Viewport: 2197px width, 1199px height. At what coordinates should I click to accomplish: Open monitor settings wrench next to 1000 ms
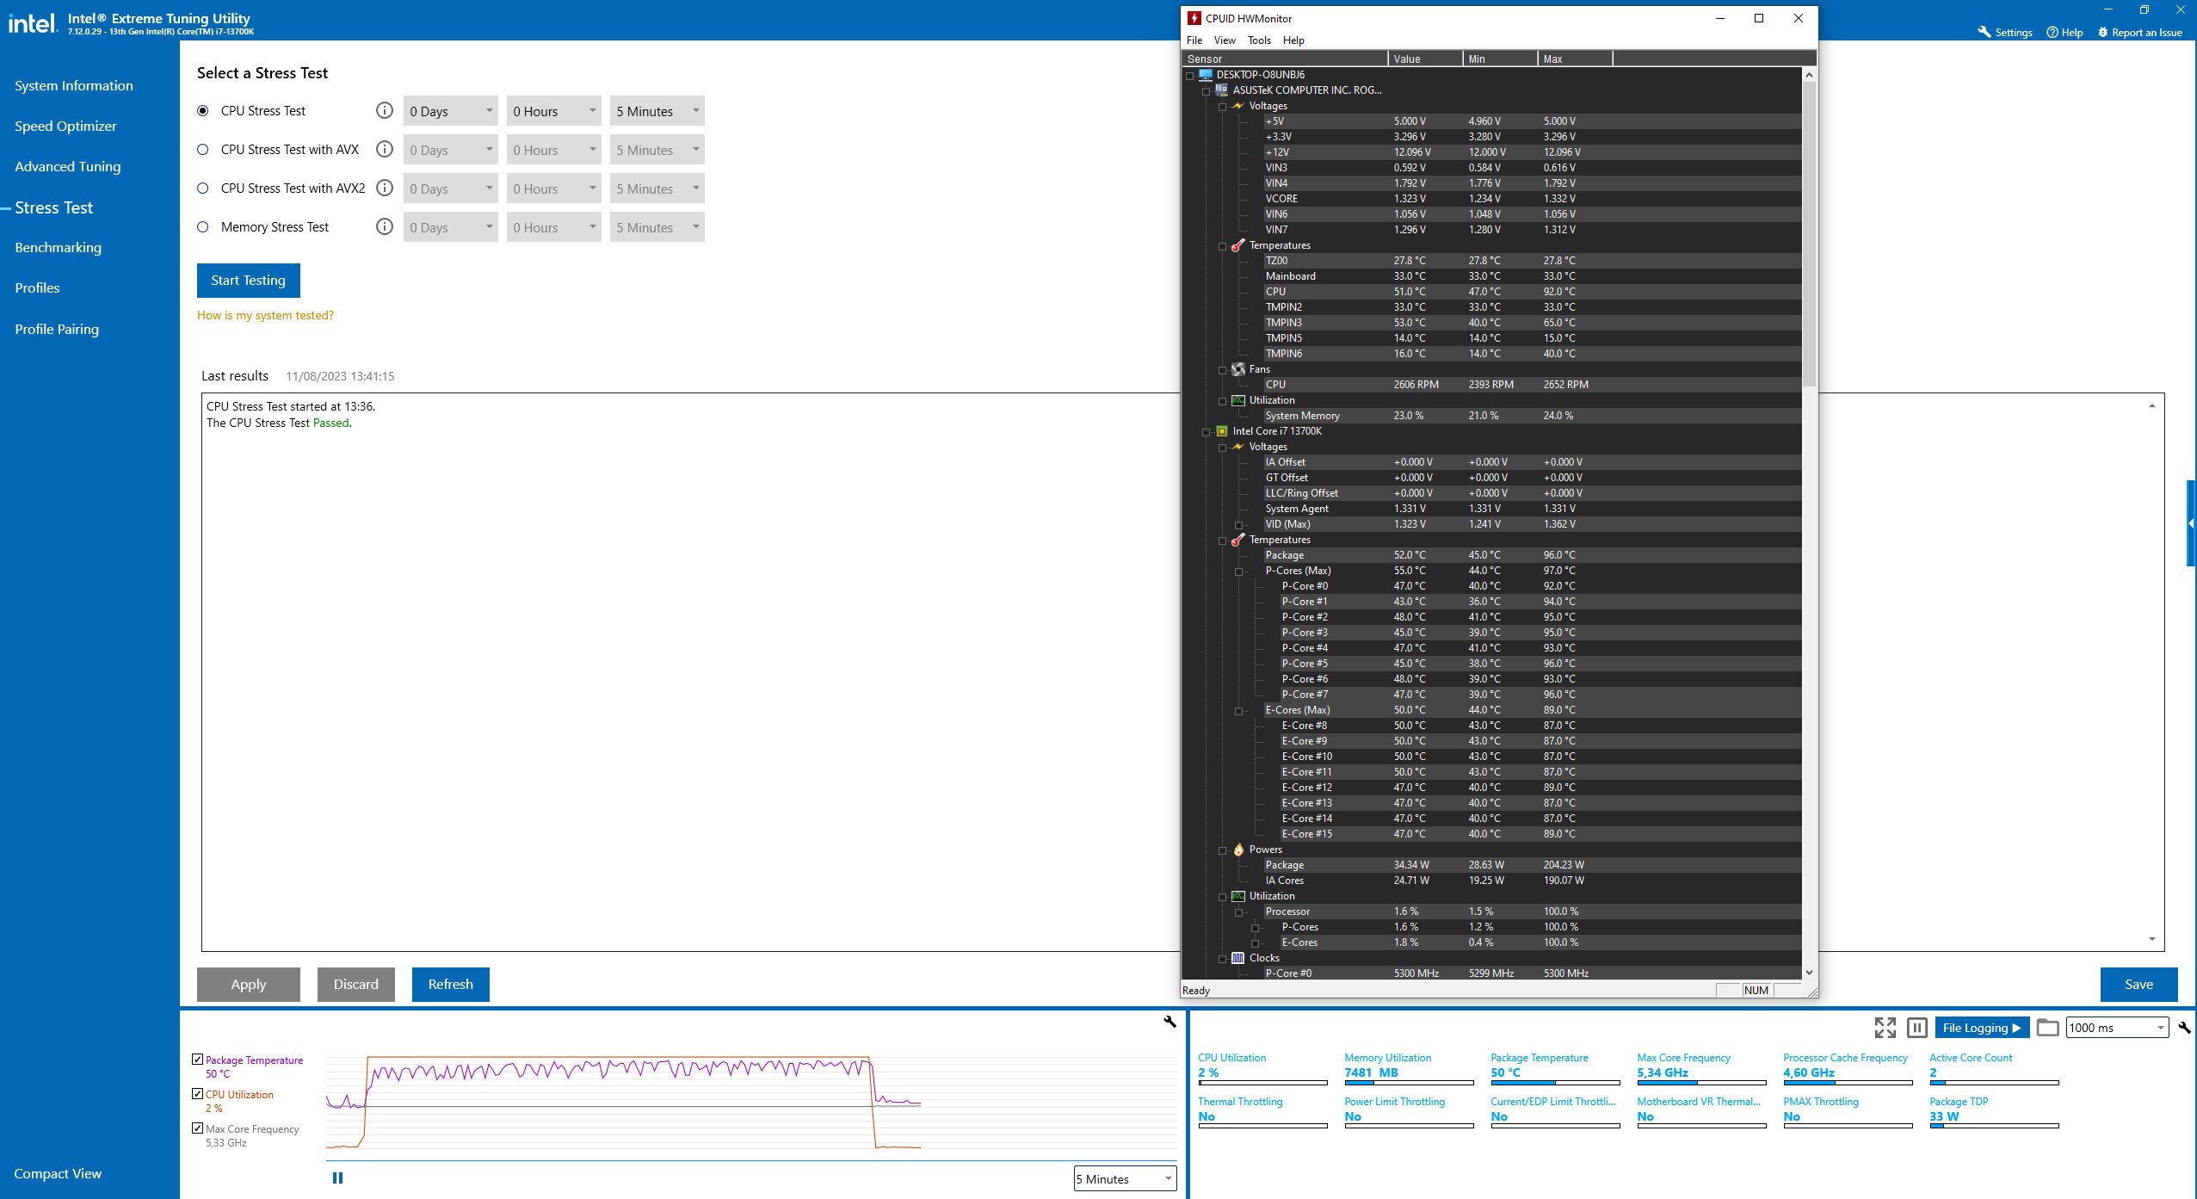coord(2184,1028)
